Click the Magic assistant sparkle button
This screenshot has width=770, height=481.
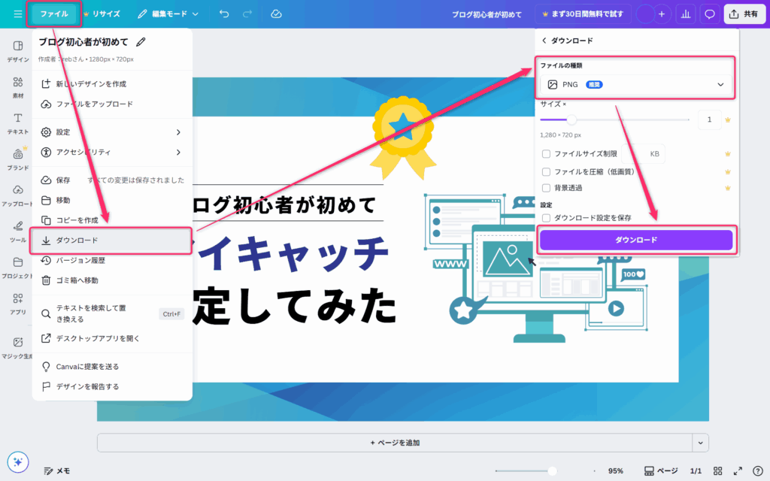tap(18, 462)
